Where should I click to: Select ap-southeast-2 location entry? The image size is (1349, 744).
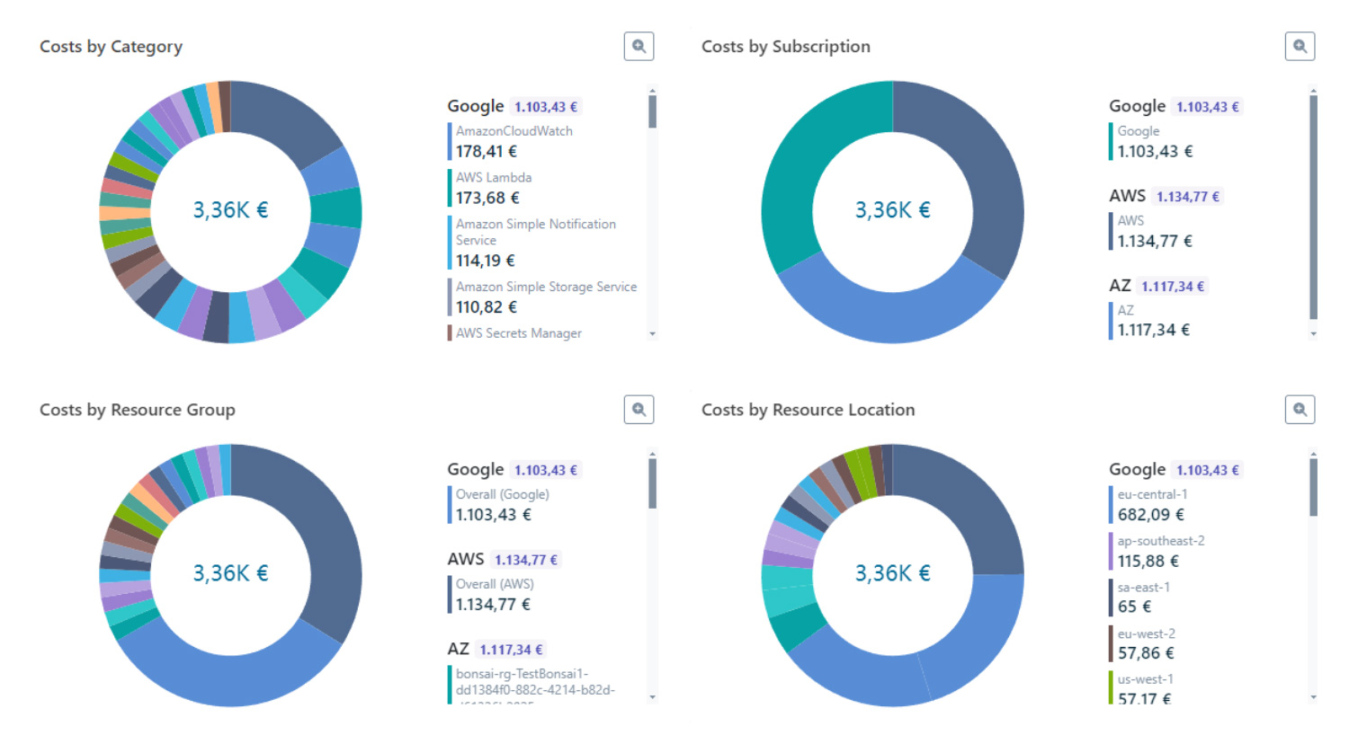coord(1160,552)
